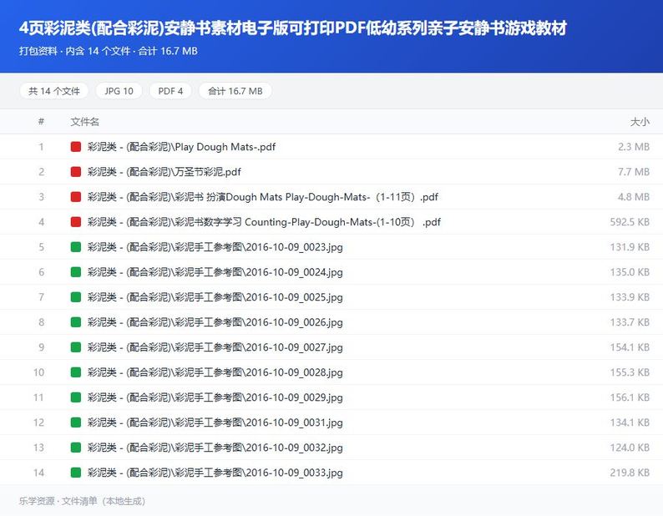Click row number 14

tap(38, 473)
